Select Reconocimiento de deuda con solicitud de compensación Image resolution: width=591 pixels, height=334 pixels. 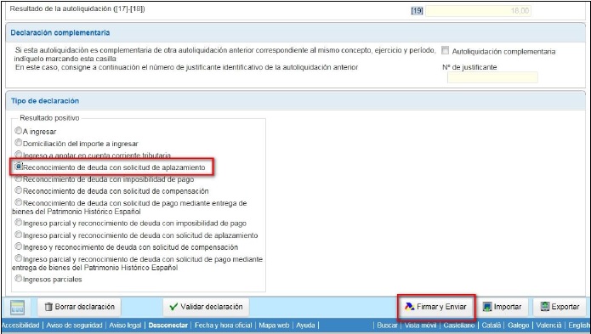(x=18, y=190)
